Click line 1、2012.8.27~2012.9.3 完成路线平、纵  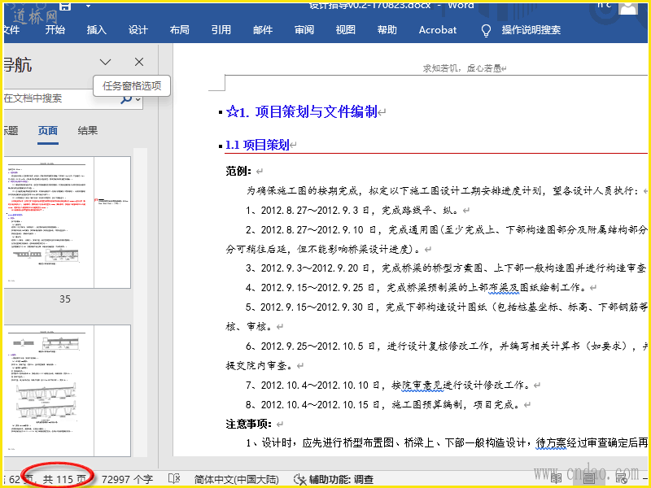point(353,210)
